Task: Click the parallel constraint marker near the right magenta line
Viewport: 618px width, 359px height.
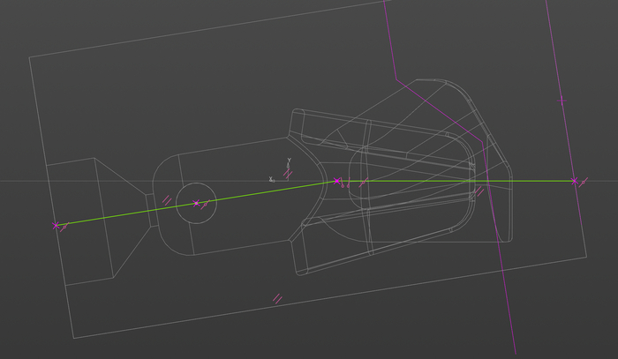Action: [480, 190]
